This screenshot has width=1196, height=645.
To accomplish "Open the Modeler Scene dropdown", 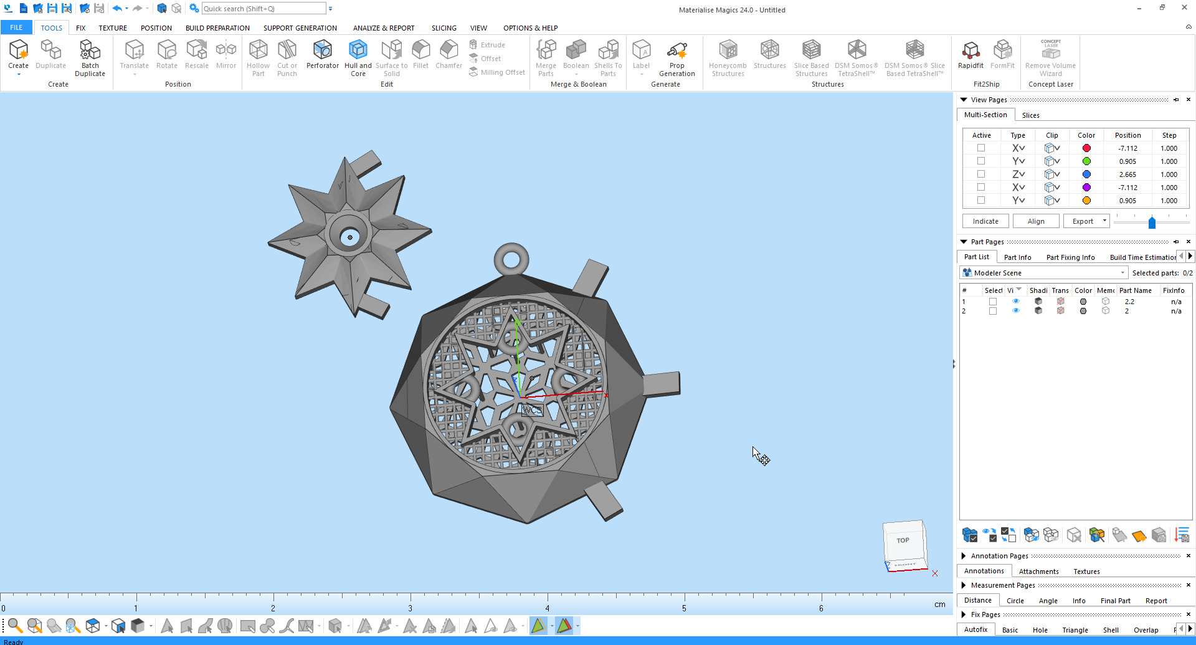I will (x=1044, y=273).
